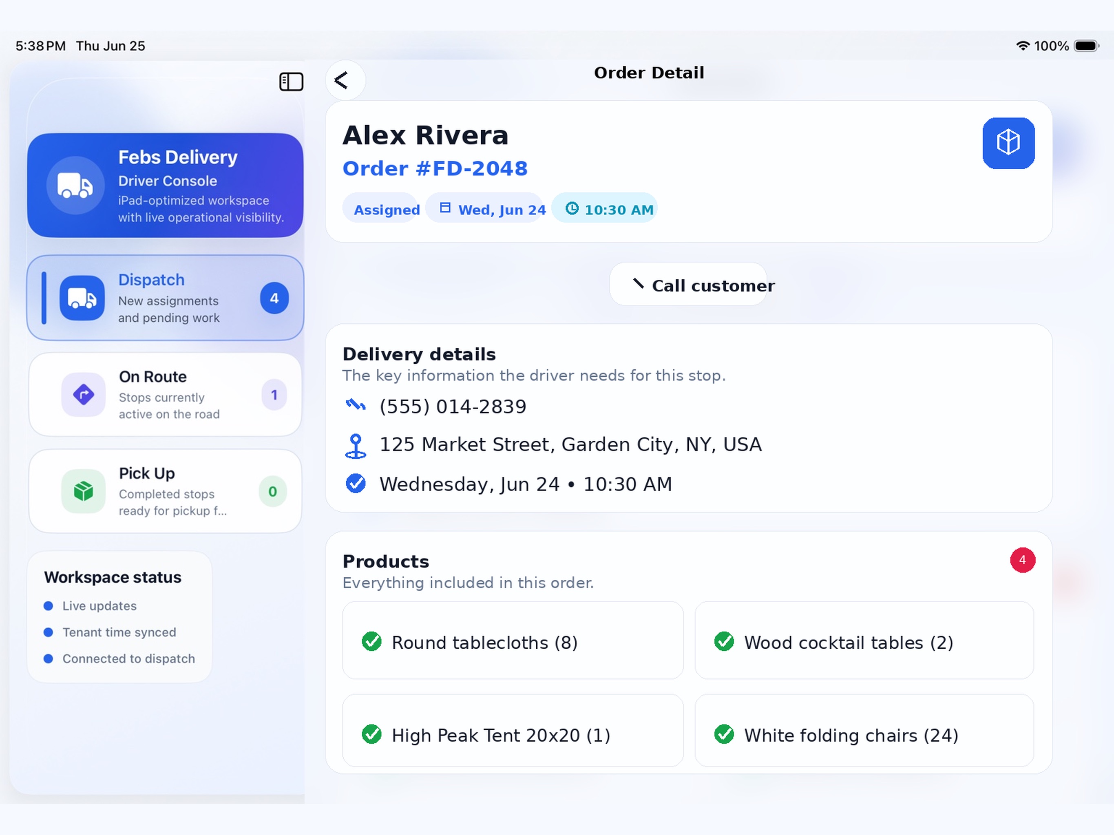Open the Dispatch section
1114x835 pixels.
pyautogui.click(x=165, y=298)
